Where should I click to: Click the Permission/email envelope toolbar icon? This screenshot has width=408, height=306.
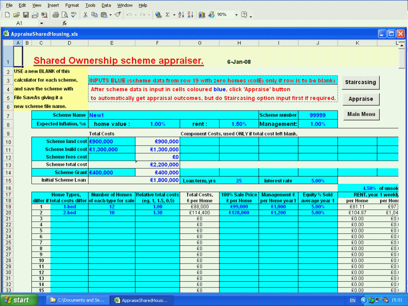click(35, 15)
